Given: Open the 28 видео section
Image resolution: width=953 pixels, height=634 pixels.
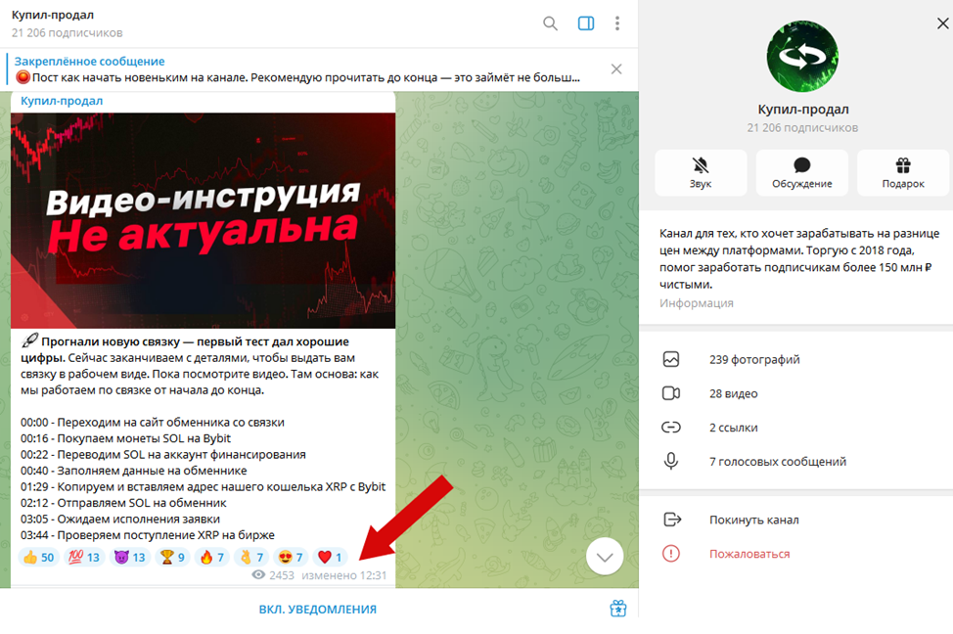Looking at the screenshot, I should 796,393.
